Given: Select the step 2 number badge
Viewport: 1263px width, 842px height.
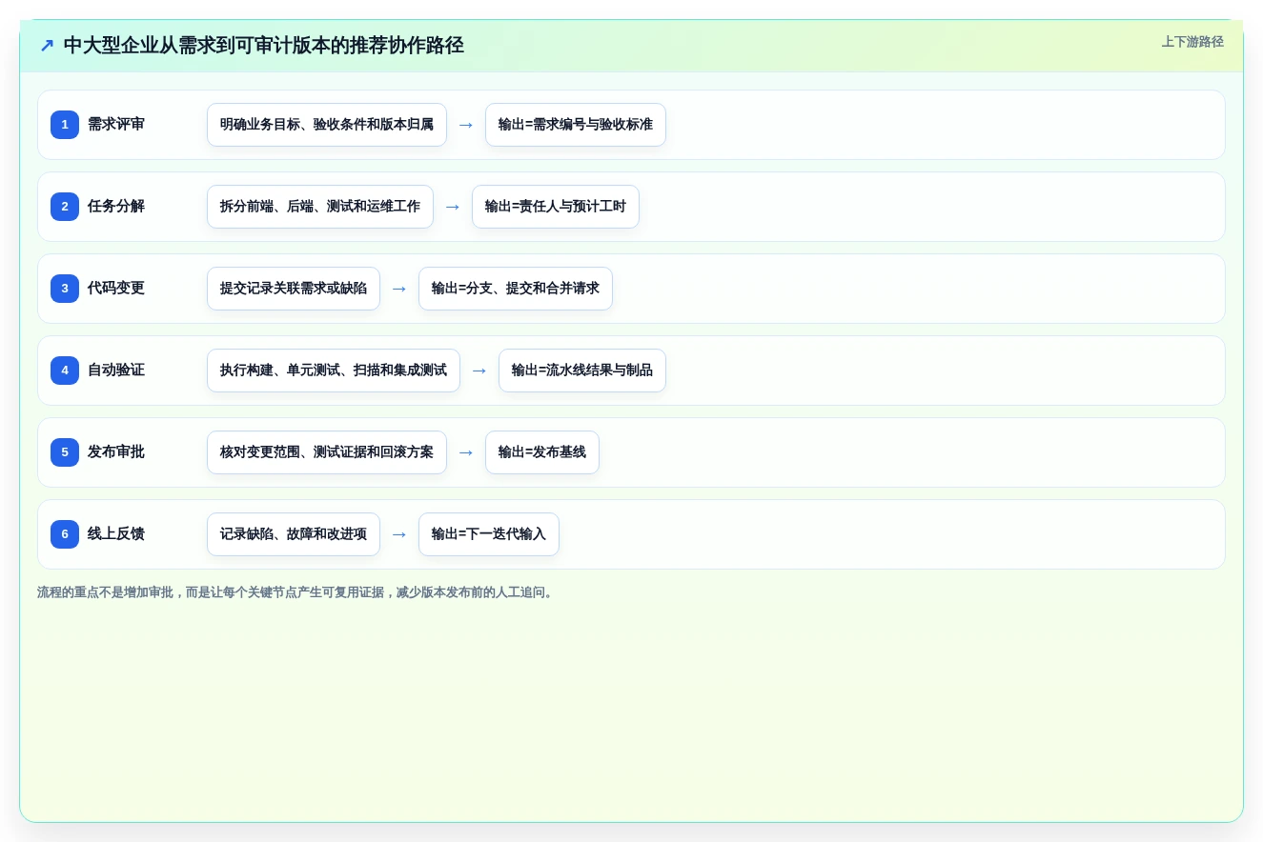Looking at the screenshot, I should click(65, 207).
